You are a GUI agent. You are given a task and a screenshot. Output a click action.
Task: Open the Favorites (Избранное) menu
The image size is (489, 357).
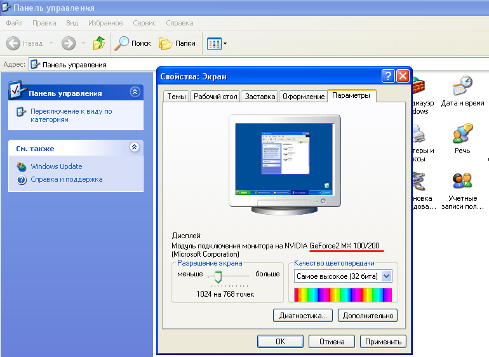105,23
